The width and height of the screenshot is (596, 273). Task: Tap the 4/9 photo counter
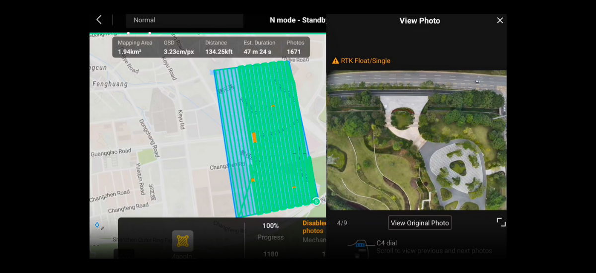(342, 223)
